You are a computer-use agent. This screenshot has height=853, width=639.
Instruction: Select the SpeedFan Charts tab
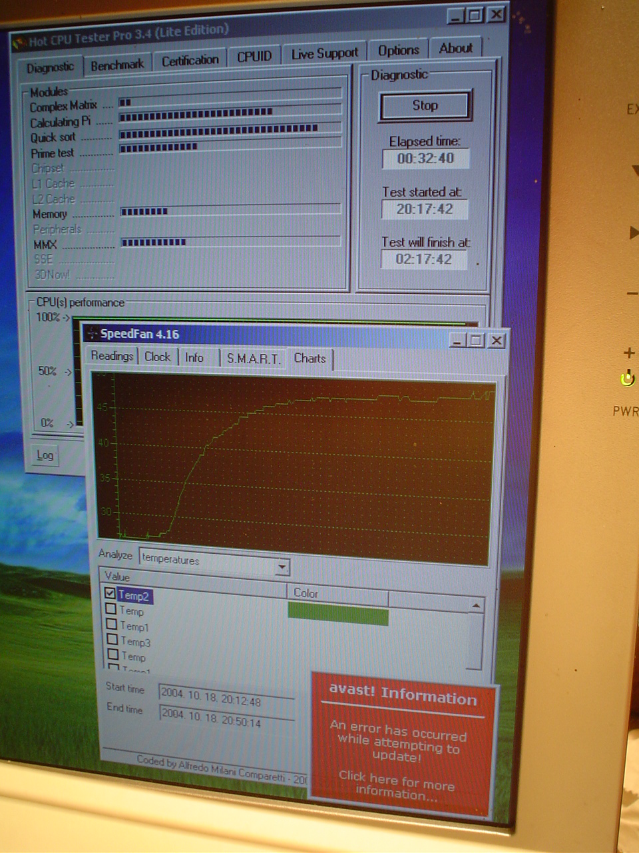pyautogui.click(x=310, y=359)
